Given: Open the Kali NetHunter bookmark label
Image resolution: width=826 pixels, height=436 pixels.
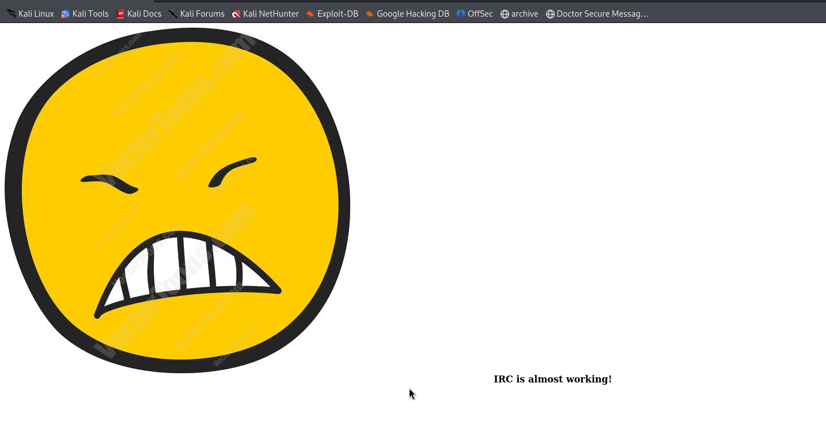Looking at the screenshot, I should tap(271, 14).
